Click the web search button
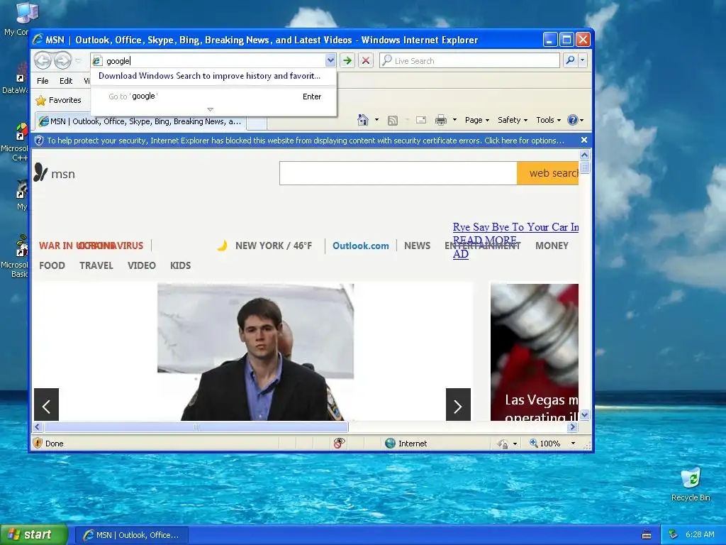The height and width of the screenshot is (545, 726). [x=548, y=173]
